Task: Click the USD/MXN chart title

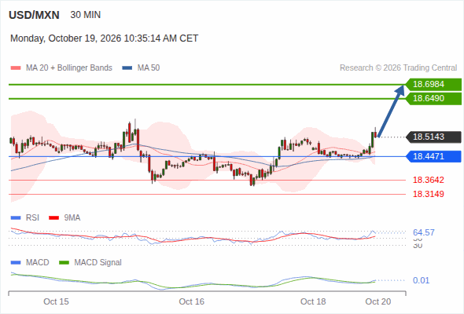Action: [34, 15]
